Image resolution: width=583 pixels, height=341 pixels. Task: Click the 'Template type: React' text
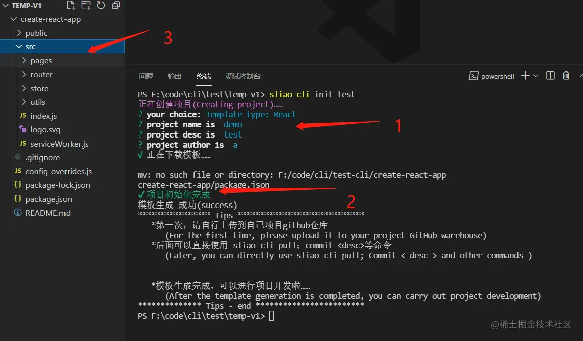[251, 114]
